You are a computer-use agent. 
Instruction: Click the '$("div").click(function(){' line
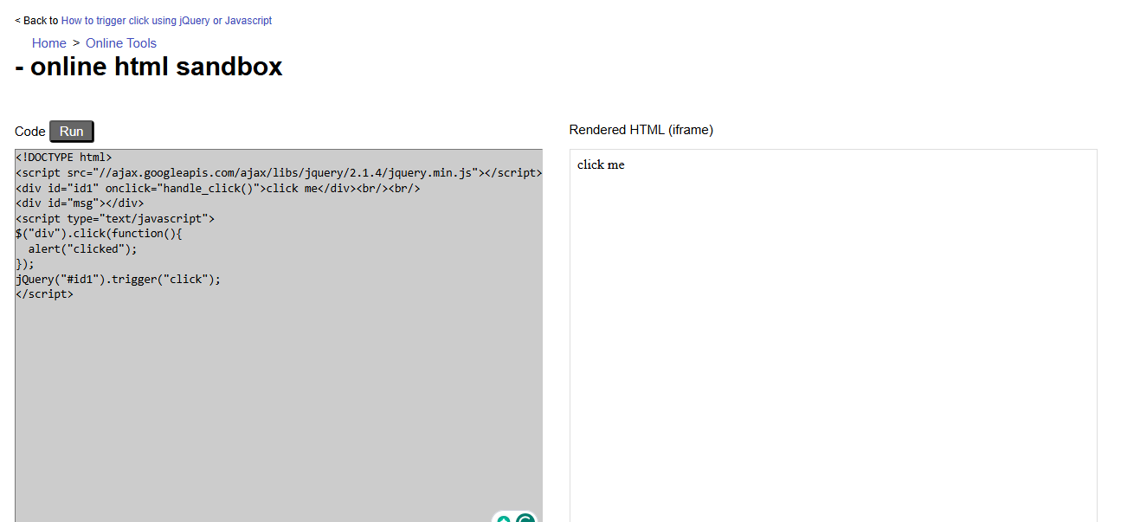click(x=100, y=234)
